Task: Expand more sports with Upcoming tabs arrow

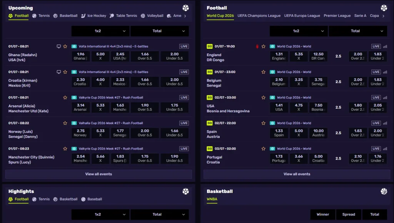Action: pyautogui.click(x=185, y=16)
